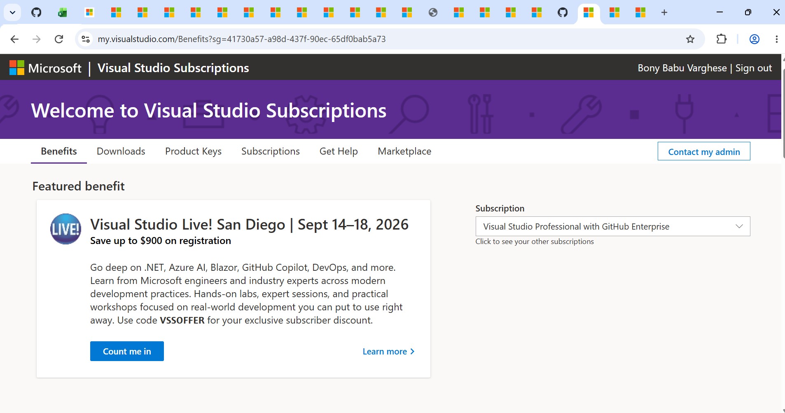Open the tab search chevron in Chrome

(13, 12)
